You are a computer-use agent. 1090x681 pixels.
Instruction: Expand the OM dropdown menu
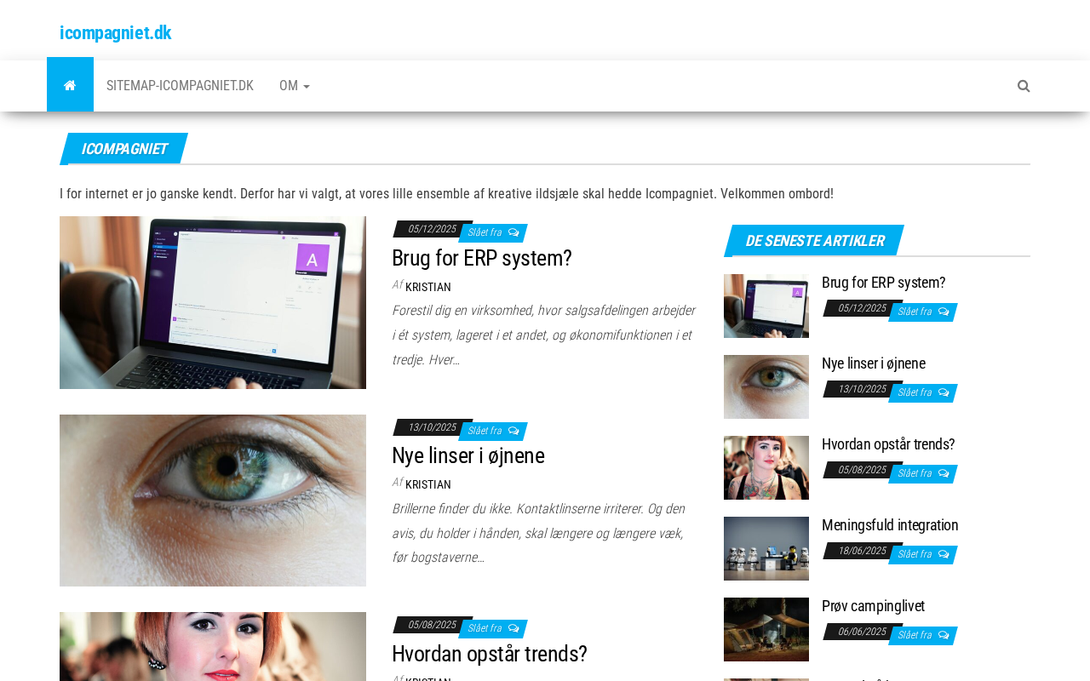point(295,85)
